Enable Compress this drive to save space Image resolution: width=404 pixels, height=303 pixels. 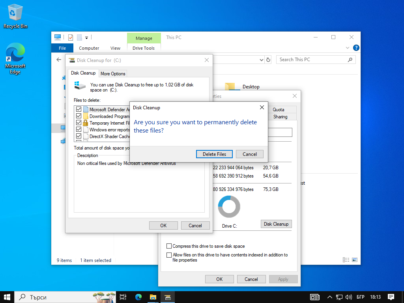click(x=169, y=246)
